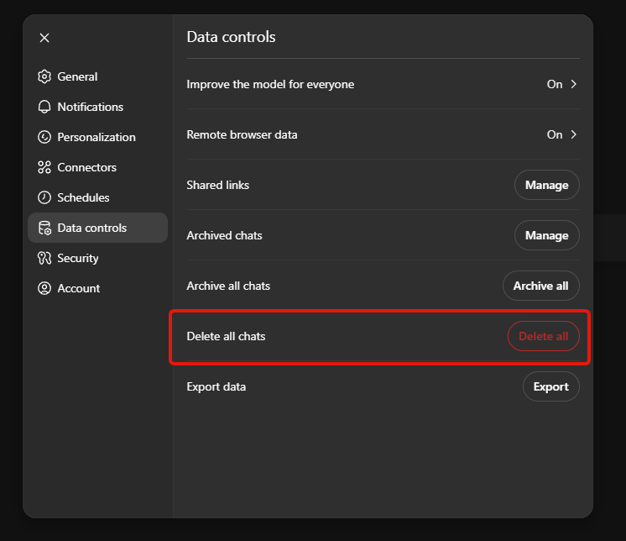Open the 'Remote browser data' On setting
The image size is (626, 541).
[x=555, y=134]
